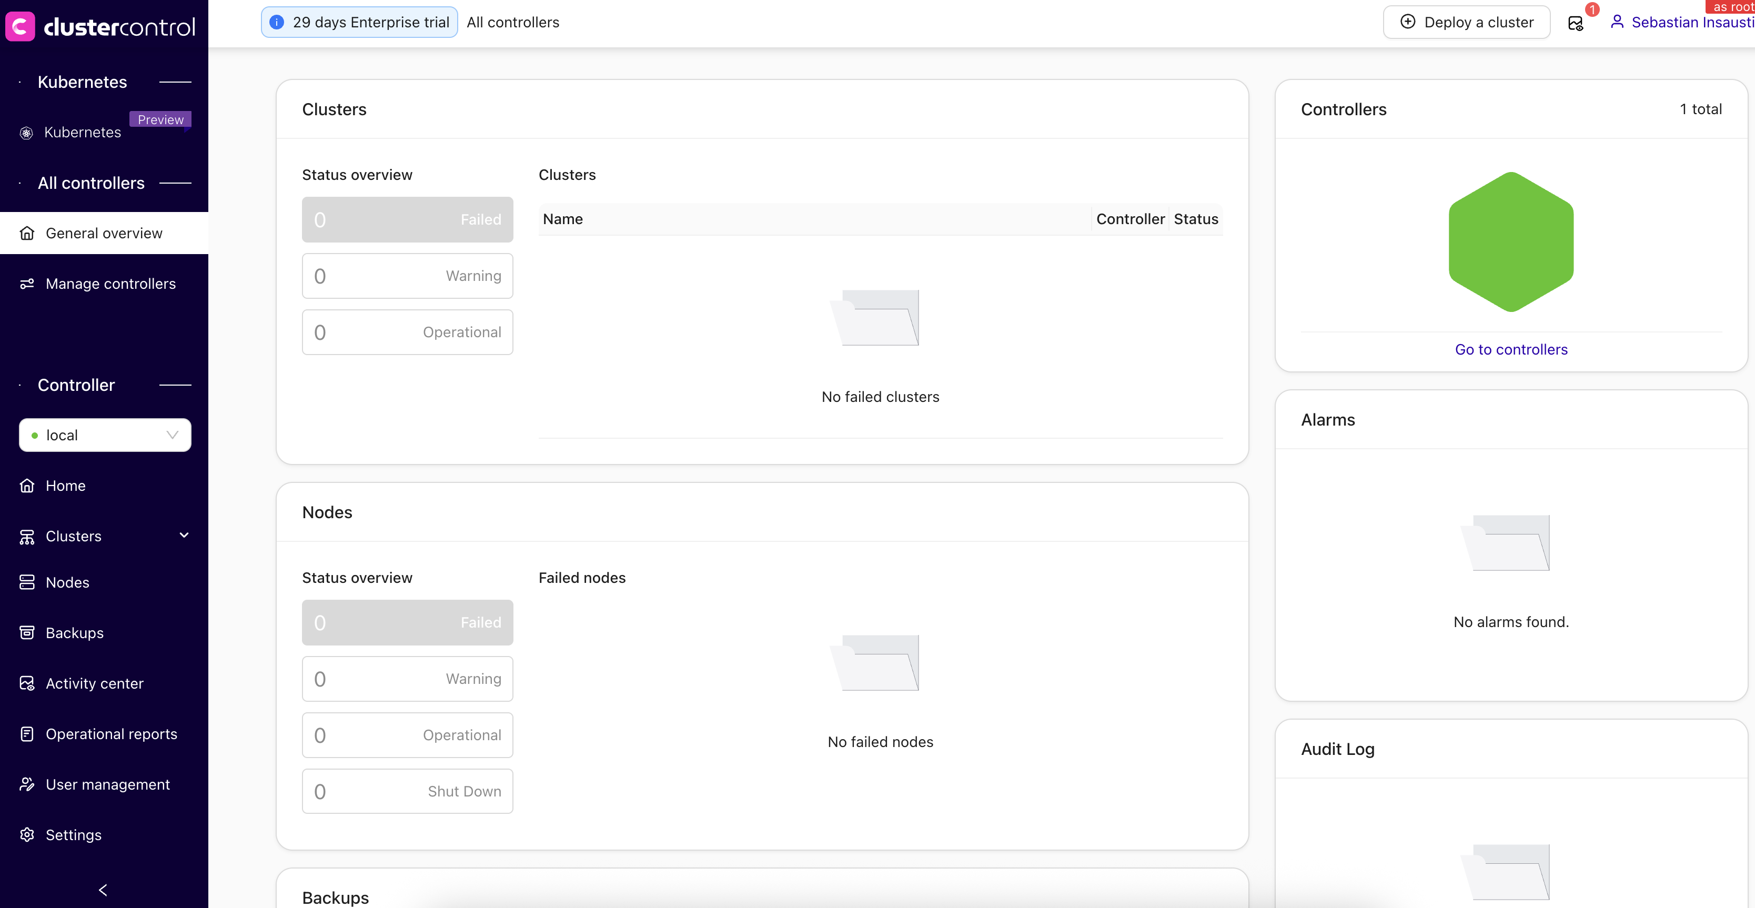This screenshot has height=908, width=1755.
Task: Expand the Clusters sidebar submenu
Action: 183,536
